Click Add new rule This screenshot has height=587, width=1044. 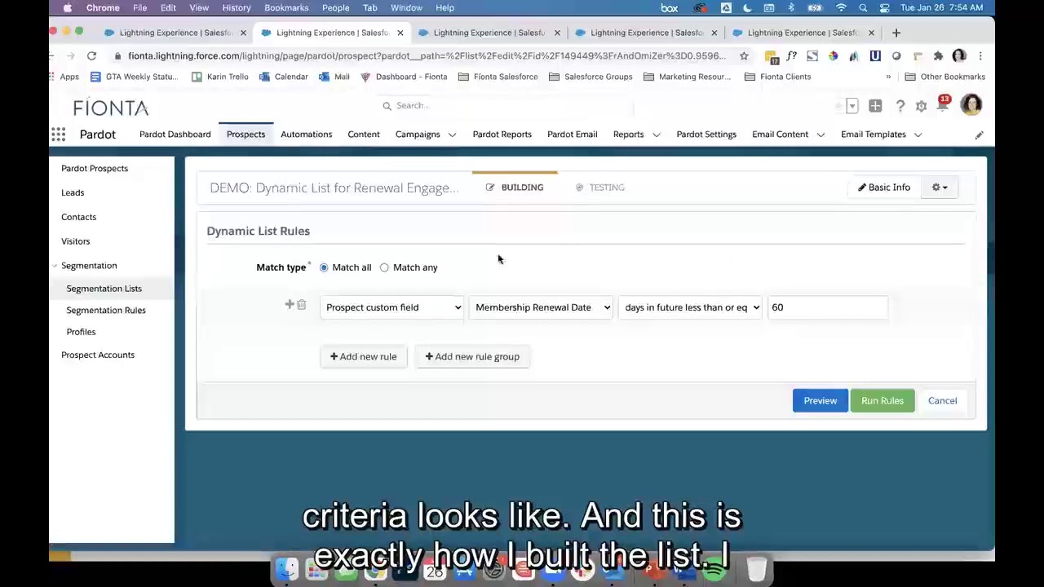(x=363, y=356)
